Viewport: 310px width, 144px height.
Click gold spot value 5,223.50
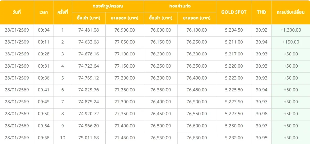click(234, 102)
